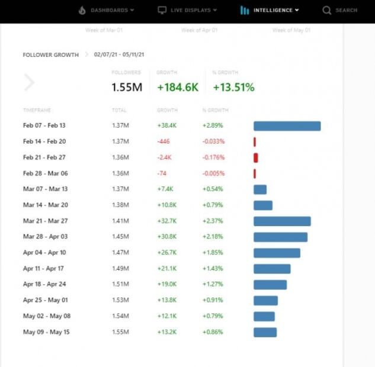Image resolution: width=375 pixels, height=367 pixels.
Task: Select the Live Displays menu label
Action: point(190,10)
